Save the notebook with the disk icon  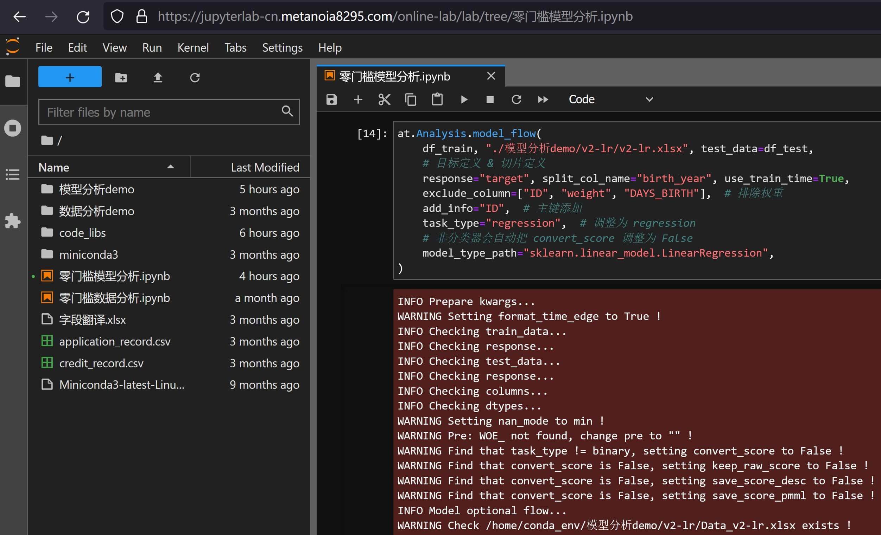pyautogui.click(x=331, y=99)
